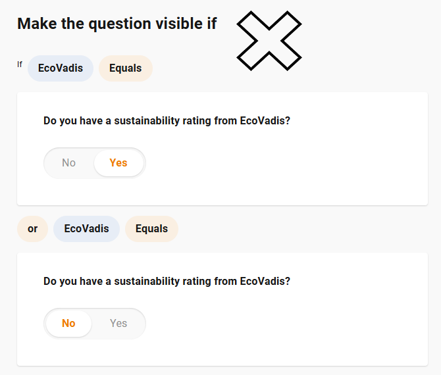Choose Yes in the second EcoVadis question
The image size is (441, 375).
click(x=118, y=323)
